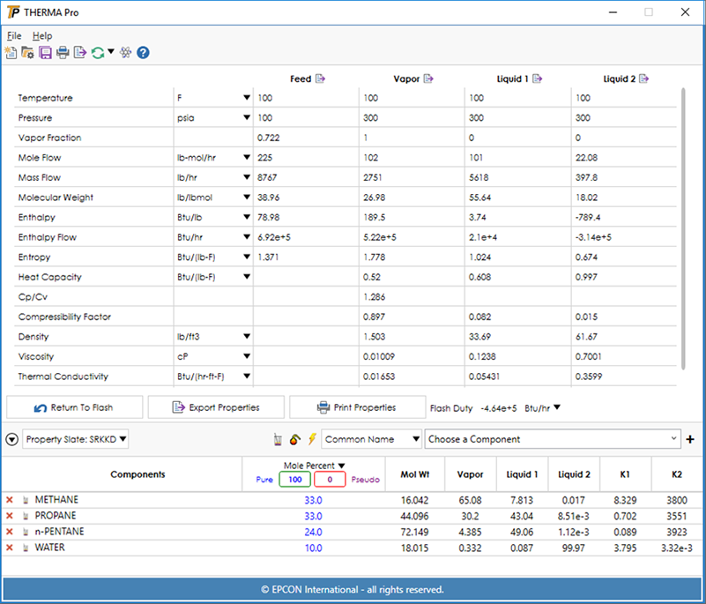Export the Feed stream using its icon
Image resolution: width=706 pixels, height=604 pixels.
320,78
